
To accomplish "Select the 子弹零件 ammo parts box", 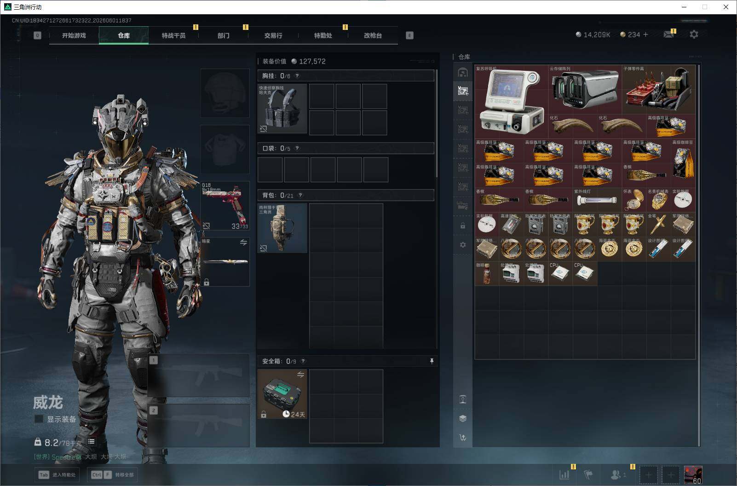I will (x=658, y=89).
